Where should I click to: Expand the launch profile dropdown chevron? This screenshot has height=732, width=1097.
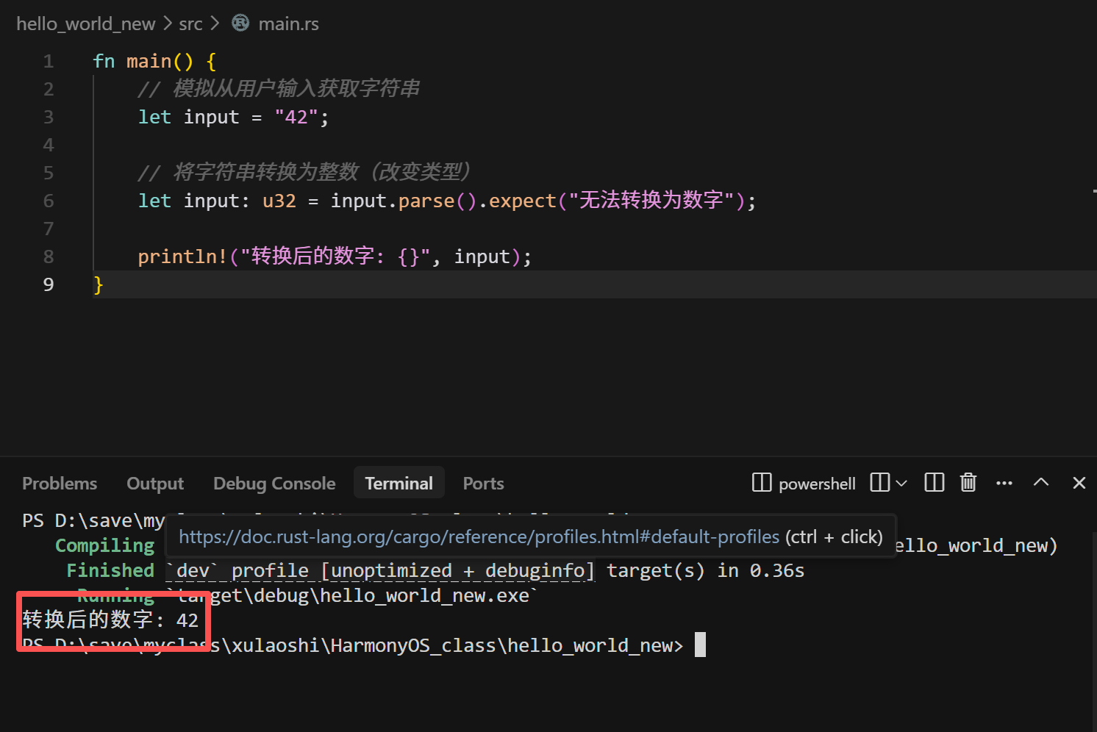pyautogui.click(x=901, y=483)
